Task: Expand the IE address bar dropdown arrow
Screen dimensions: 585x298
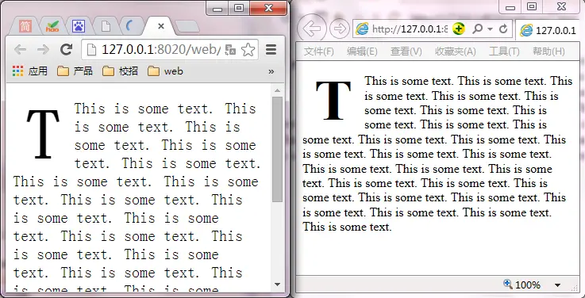Action: [x=490, y=29]
